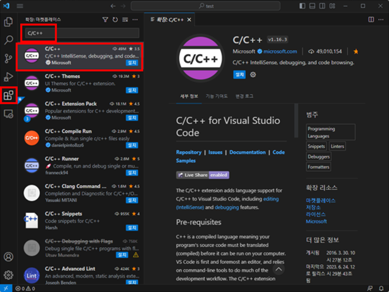Click the feedback icon in status bar
This screenshot has height=292, width=389.
369,289
